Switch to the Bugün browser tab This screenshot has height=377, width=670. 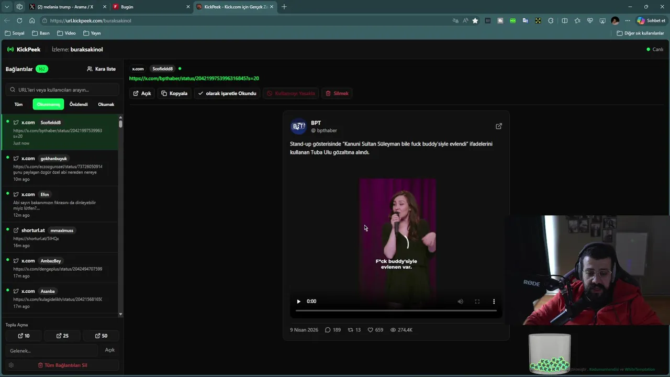click(x=151, y=7)
